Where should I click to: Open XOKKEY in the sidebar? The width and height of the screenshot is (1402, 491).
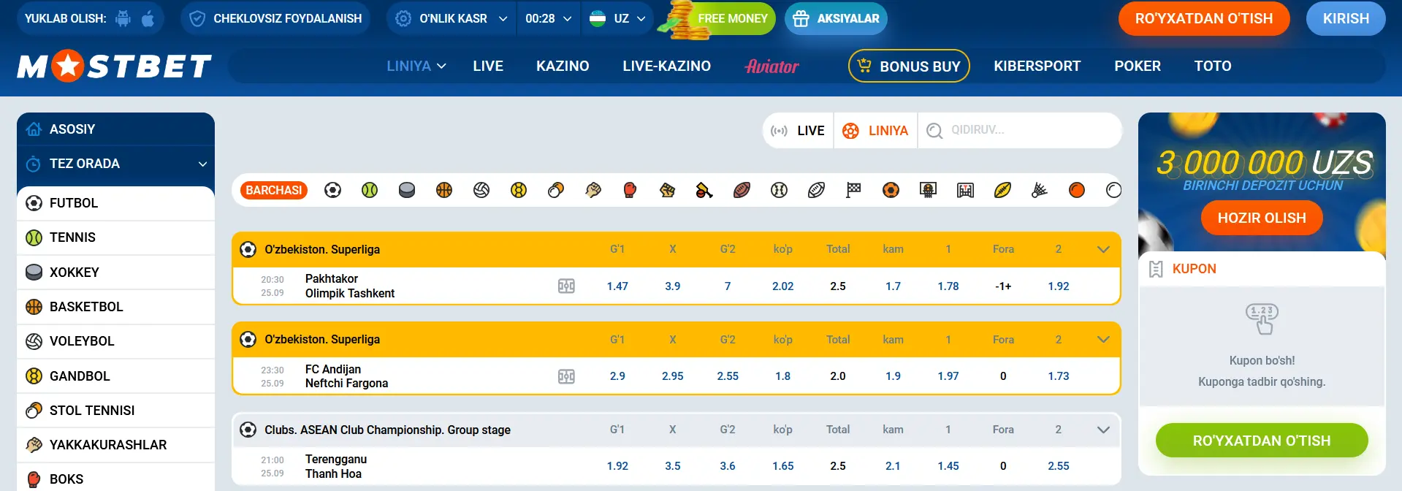point(115,272)
